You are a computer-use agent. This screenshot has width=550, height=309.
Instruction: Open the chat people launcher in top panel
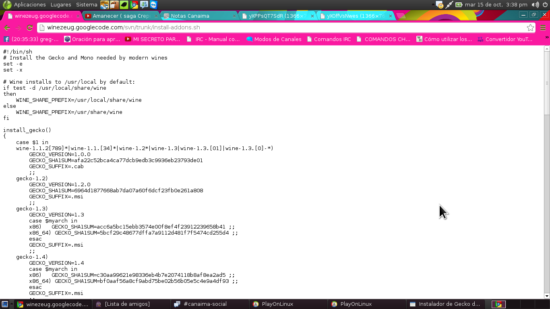tap(144, 5)
